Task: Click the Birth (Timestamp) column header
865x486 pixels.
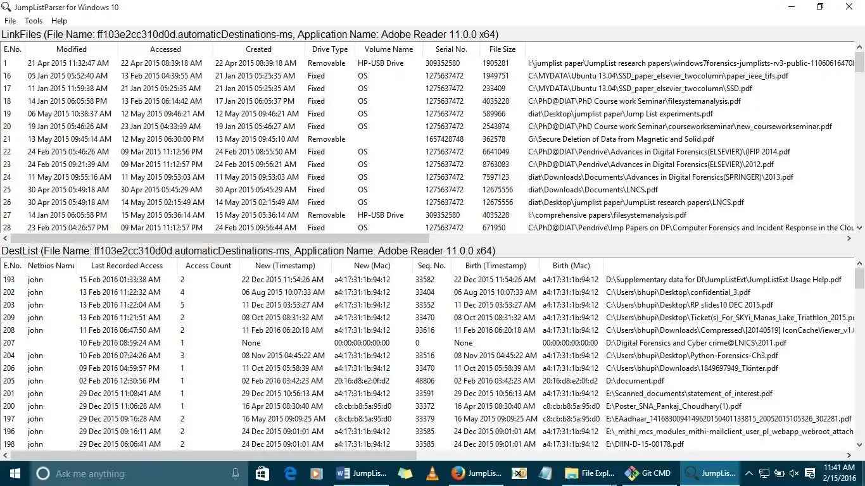Action: [495, 265]
